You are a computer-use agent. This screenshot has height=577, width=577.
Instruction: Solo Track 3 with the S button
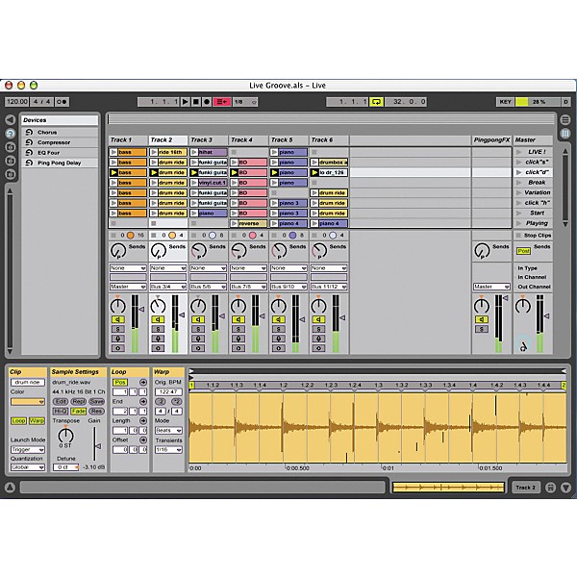(198, 329)
